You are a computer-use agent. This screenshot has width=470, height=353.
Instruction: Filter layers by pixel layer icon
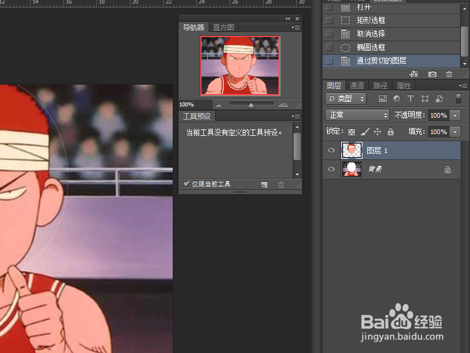click(x=382, y=98)
